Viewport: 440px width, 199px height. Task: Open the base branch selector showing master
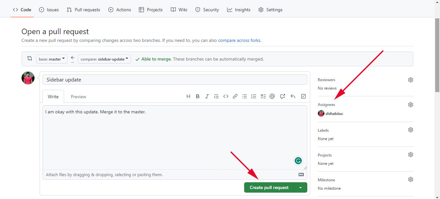52,59
